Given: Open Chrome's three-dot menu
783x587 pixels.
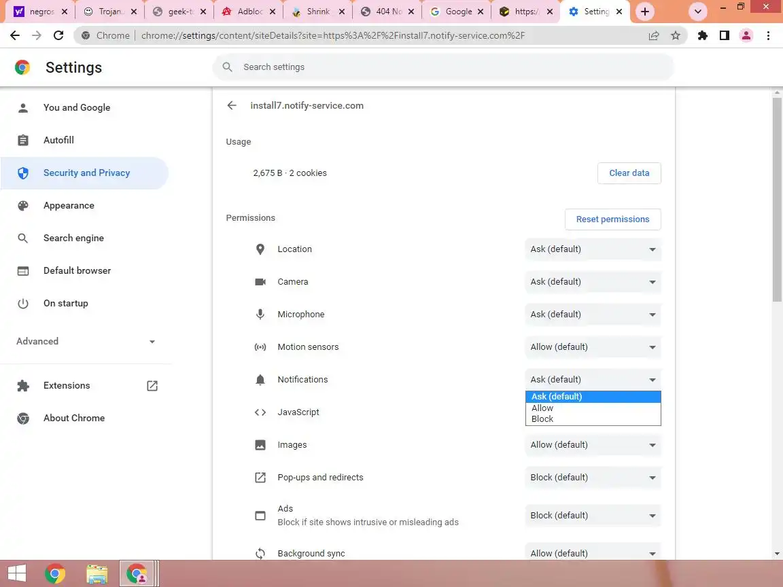Looking at the screenshot, I should (x=768, y=35).
